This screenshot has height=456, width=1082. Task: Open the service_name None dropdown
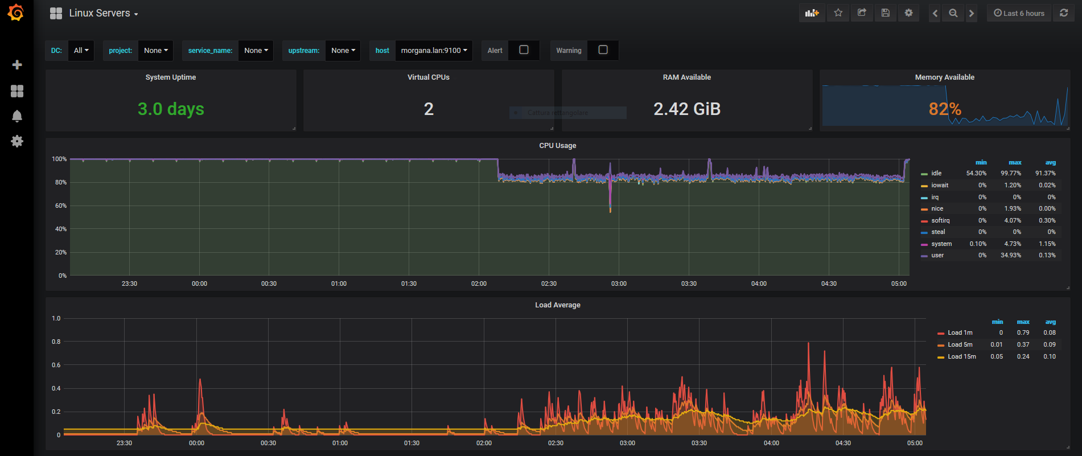click(x=256, y=51)
